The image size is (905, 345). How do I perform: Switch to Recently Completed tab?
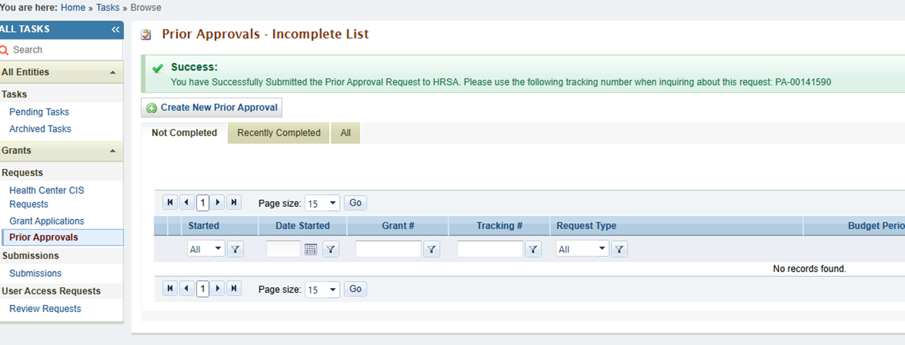click(279, 133)
